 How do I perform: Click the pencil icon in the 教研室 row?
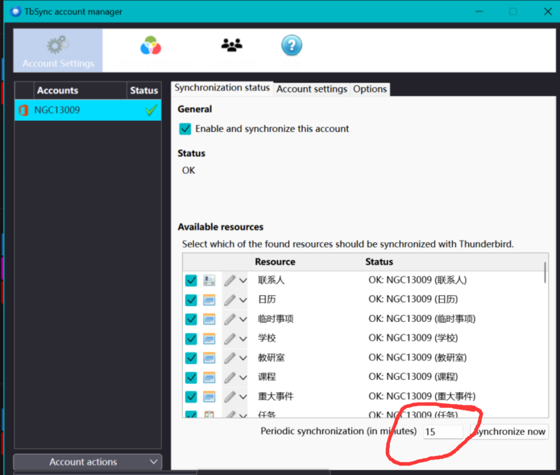[230, 358]
